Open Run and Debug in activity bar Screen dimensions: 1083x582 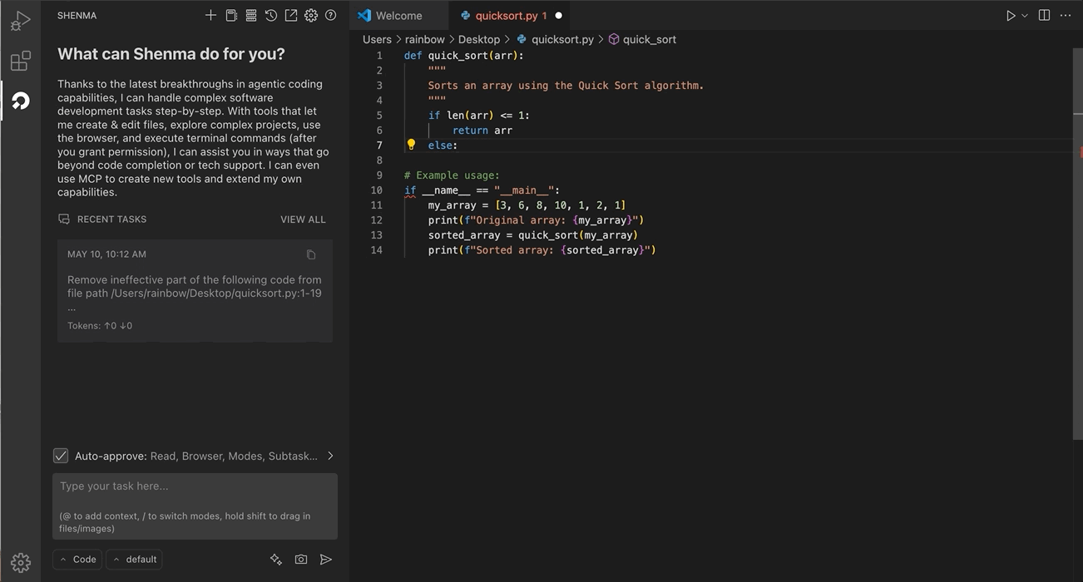[x=21, y=21]
